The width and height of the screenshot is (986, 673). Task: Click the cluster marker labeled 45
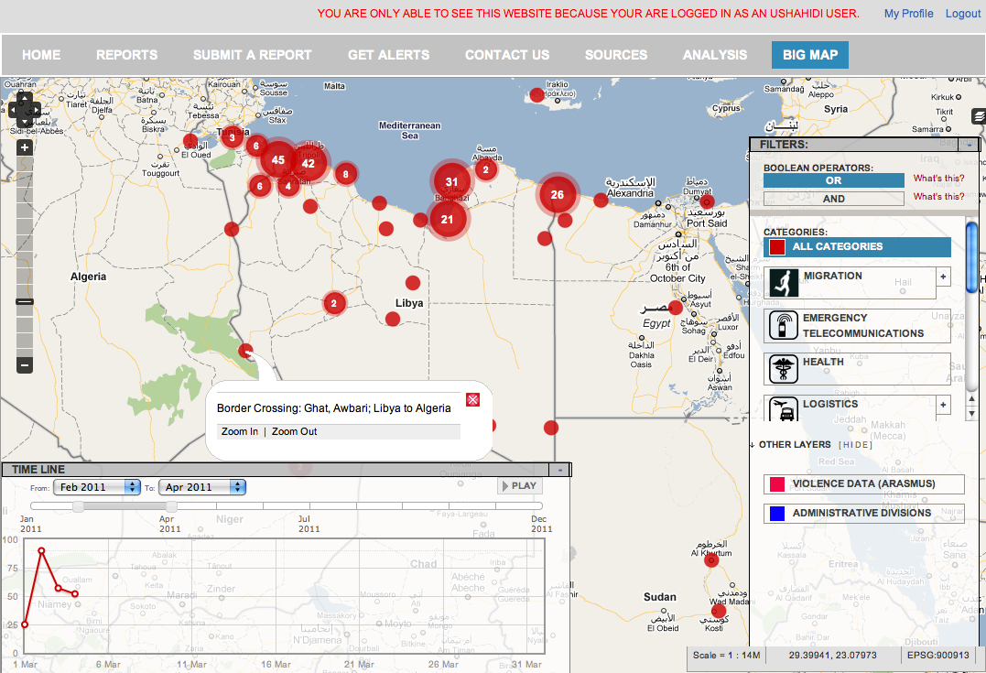pyautogui.click(x=278, y=160)
